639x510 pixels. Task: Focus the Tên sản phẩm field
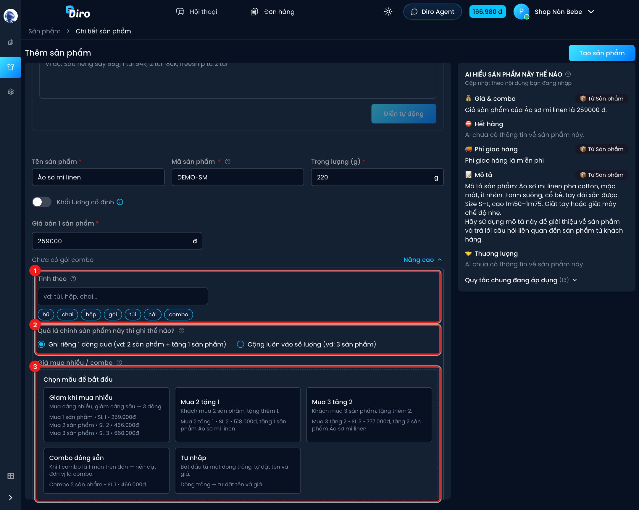tap(98, 177)
